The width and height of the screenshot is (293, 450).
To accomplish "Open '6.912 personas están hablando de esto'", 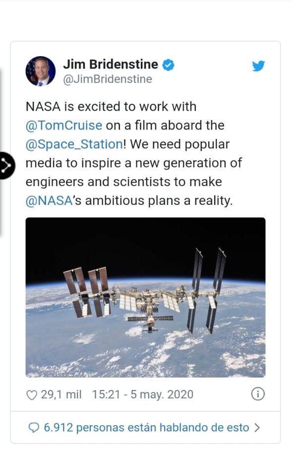I will click(146, 428).
